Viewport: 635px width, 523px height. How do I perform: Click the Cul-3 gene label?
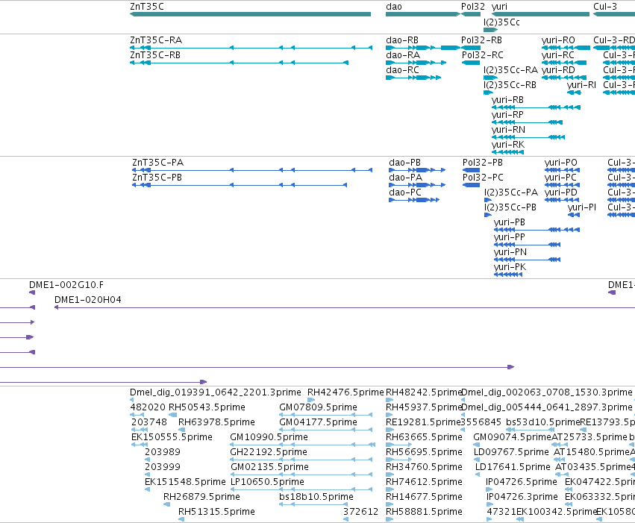[x=605, y=7]
